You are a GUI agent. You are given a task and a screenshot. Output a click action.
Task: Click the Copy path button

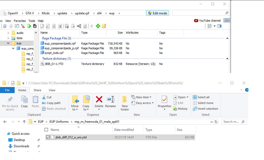pyautogui.click(x=51, y=103)
